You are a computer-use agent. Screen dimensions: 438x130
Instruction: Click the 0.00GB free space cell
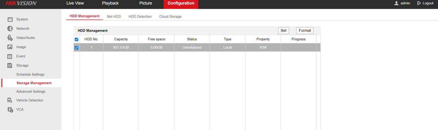click(x=156, y=47)
